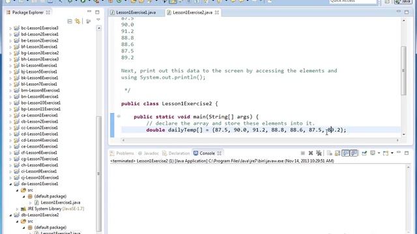
Task: Click class name 'Lesson1Exercise2' in editor
Action: click(187, 104)
